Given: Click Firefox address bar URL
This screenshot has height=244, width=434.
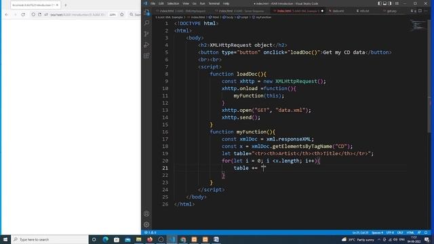Looking at the screenshot, I should [x=77, y=14].
